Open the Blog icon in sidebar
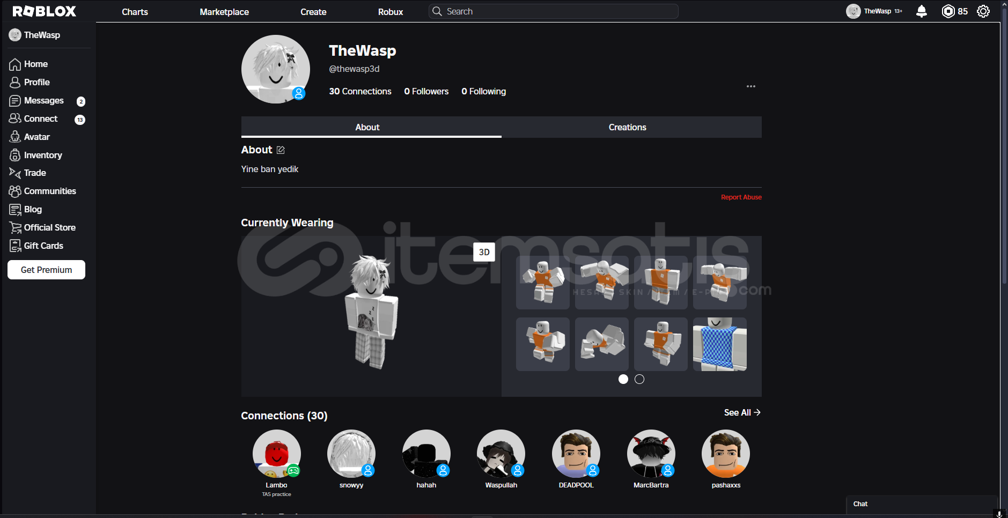The width and height of the screenshot is (1008, 518). pos(15,209)
